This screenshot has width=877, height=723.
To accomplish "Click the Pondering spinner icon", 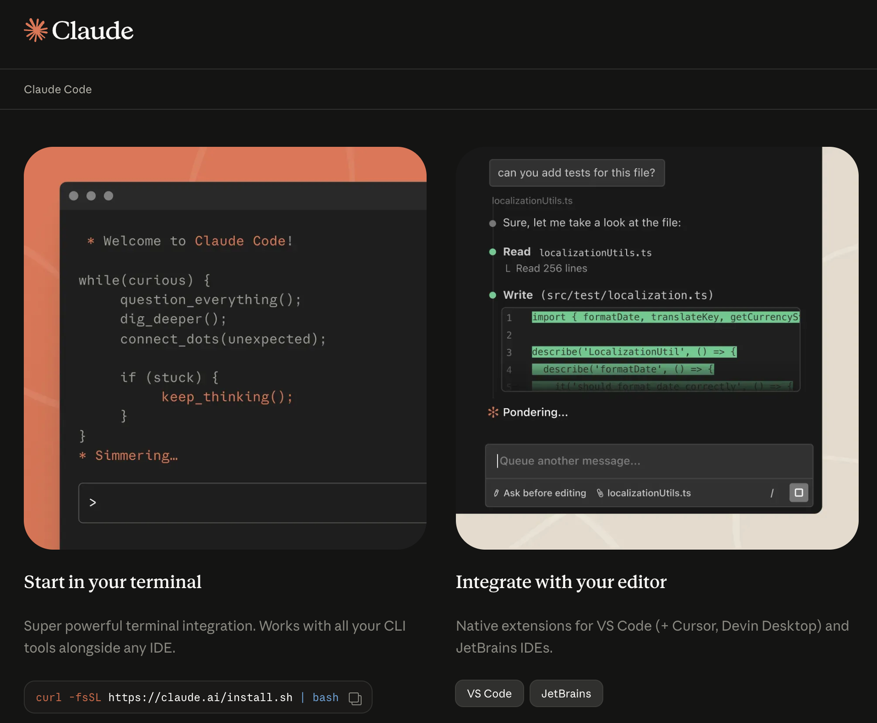I will (x=493, y=412).
